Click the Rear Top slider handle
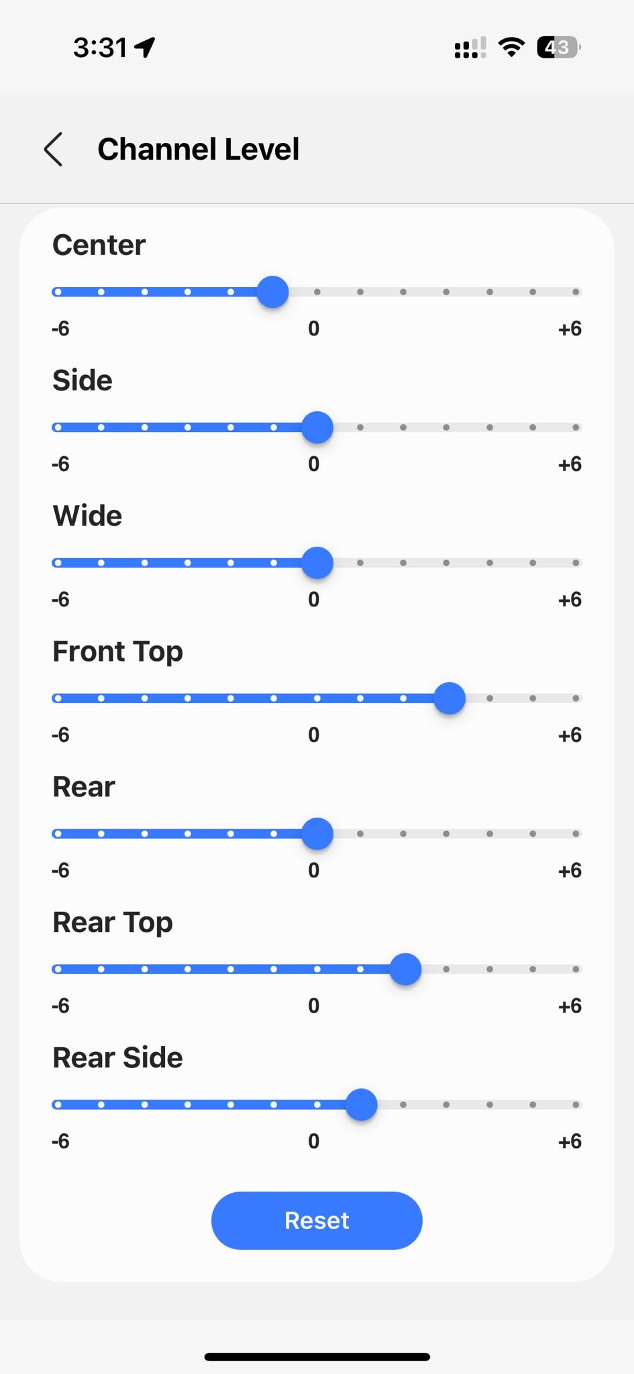The width and height of the screenshot is (634, 1374). tap(405, 969)
